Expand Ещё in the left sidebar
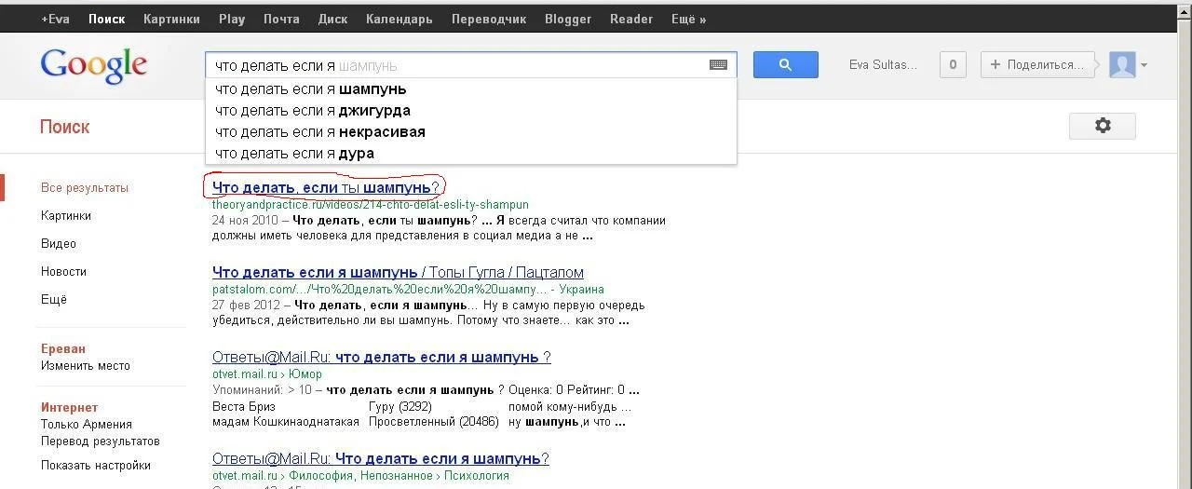This screenshot has height=489, width=1192. pos(54,299)
